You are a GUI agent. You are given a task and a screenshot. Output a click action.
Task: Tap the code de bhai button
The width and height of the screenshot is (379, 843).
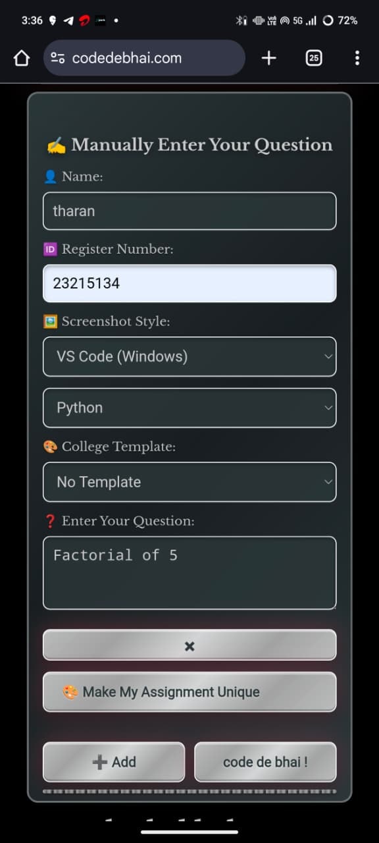265,762
